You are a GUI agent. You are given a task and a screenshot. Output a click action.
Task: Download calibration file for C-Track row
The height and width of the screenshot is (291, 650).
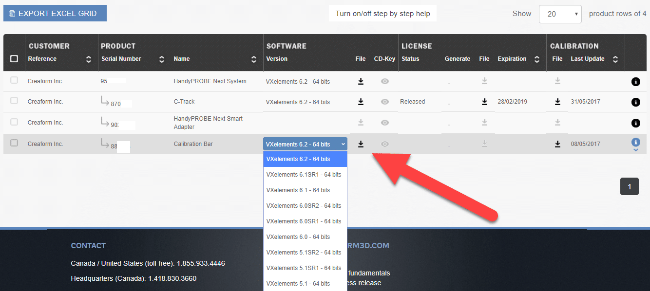click(x=557, y=102)
